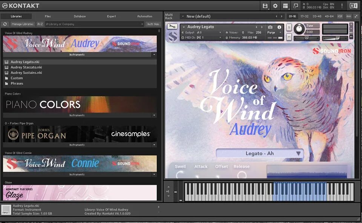Open Forbes Pipe Organ Instruments dropdown arrow

point(154,145)
